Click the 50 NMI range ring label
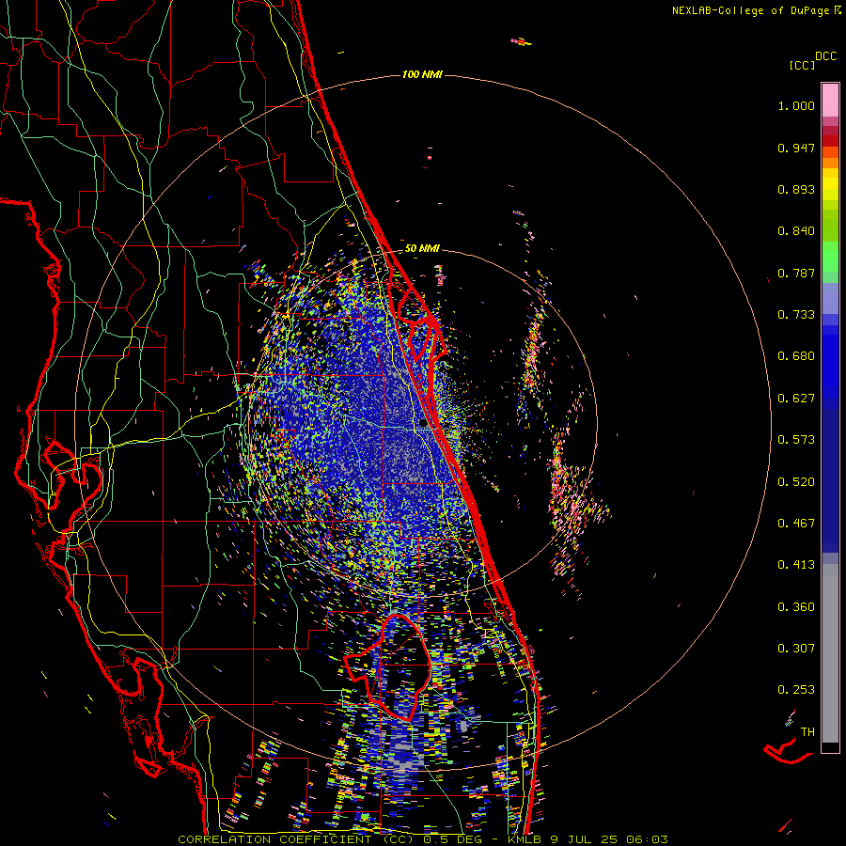 (x=422, y=248)
